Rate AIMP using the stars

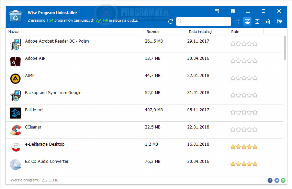tap(244, 78)
